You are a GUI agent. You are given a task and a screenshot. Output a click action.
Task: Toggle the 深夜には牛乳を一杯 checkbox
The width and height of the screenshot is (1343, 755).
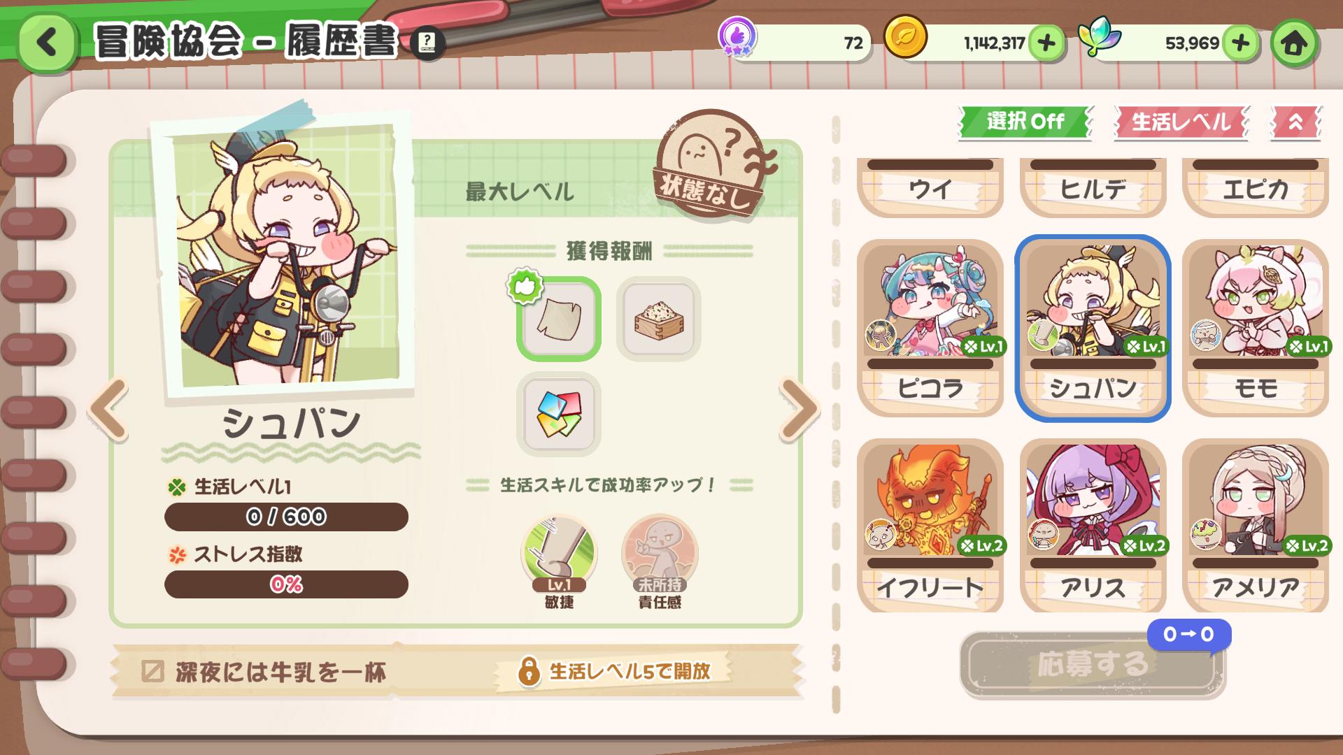click(x=152, y=672)
